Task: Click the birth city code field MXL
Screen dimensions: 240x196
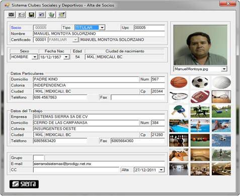Action: click(x=91, y=57)
